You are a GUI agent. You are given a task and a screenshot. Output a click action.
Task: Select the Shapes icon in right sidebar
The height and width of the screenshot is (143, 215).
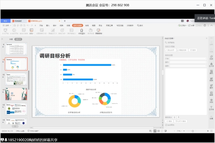pyautogui.click(x=211, y=57)
